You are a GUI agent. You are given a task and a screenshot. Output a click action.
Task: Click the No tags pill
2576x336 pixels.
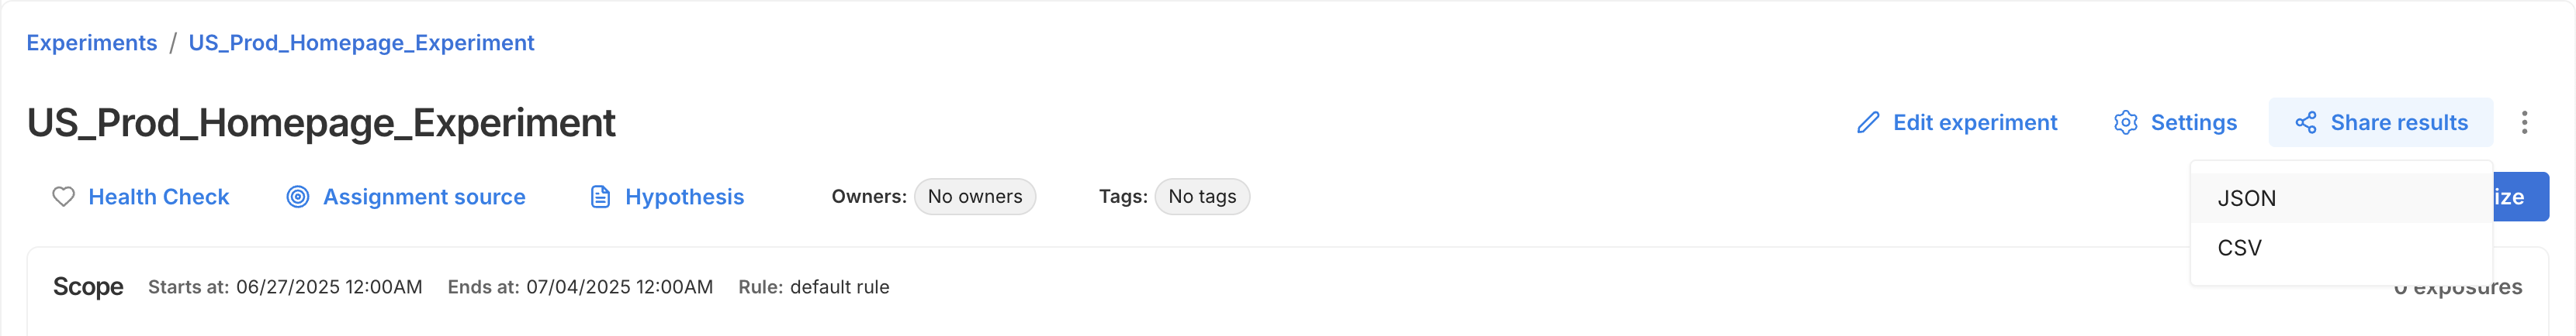tap(1201, 197)
